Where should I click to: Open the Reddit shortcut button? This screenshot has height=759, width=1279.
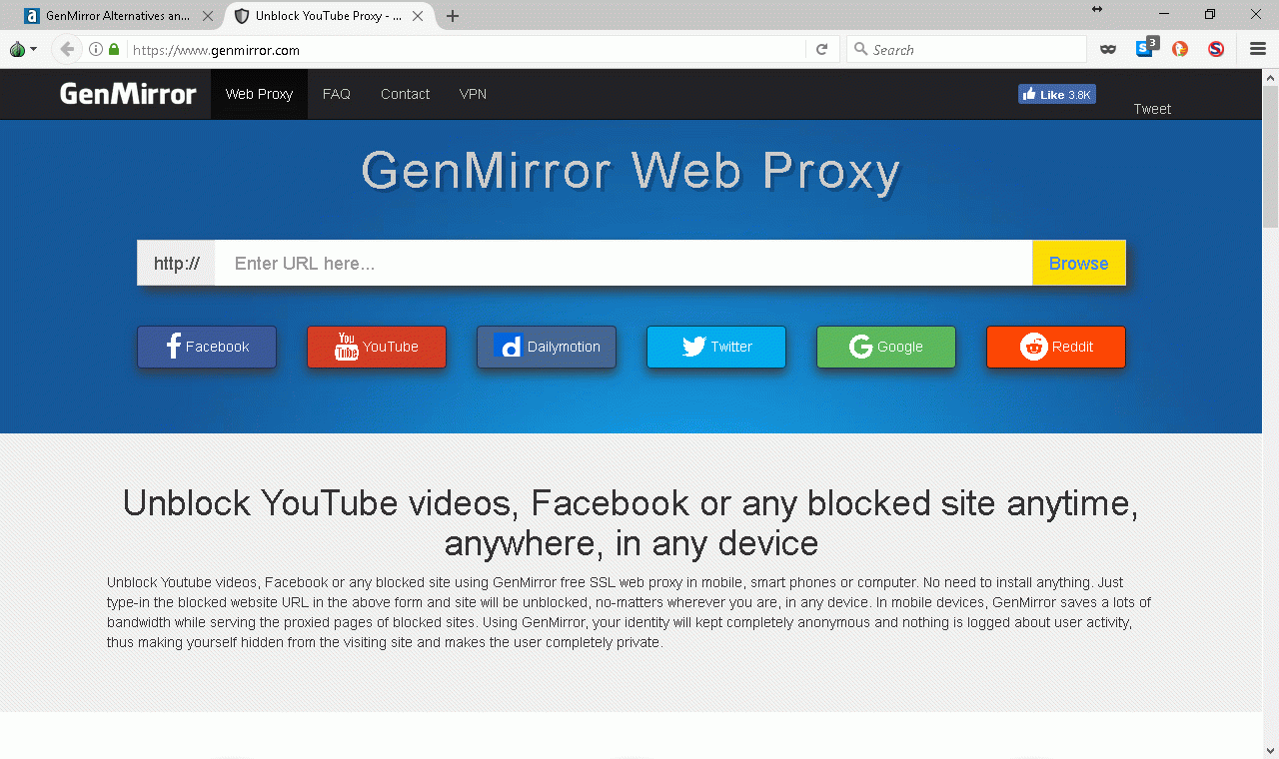pos(1056,347)
